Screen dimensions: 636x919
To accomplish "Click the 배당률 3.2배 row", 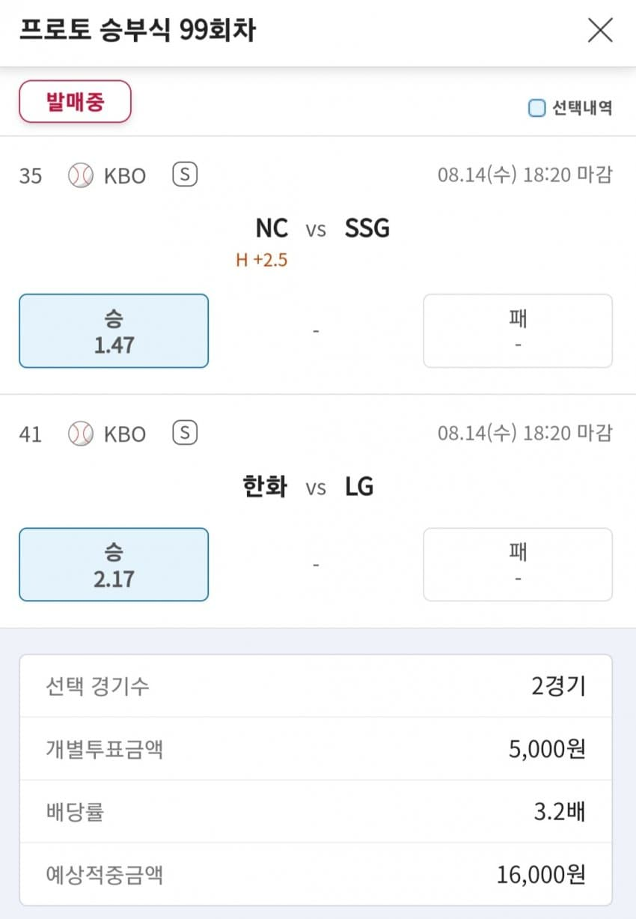I will tap(316, 812).
